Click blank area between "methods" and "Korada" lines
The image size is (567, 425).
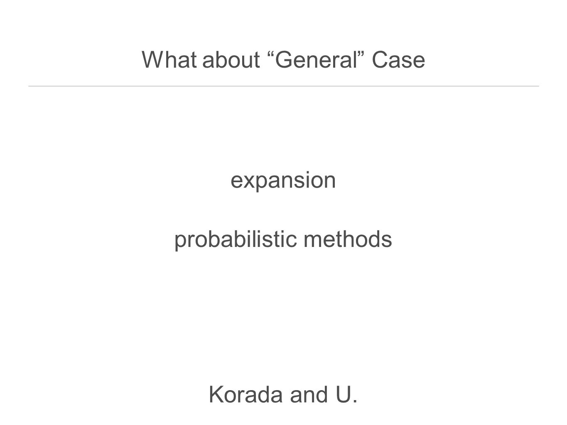pyautogui.click(x=283, y=318)
